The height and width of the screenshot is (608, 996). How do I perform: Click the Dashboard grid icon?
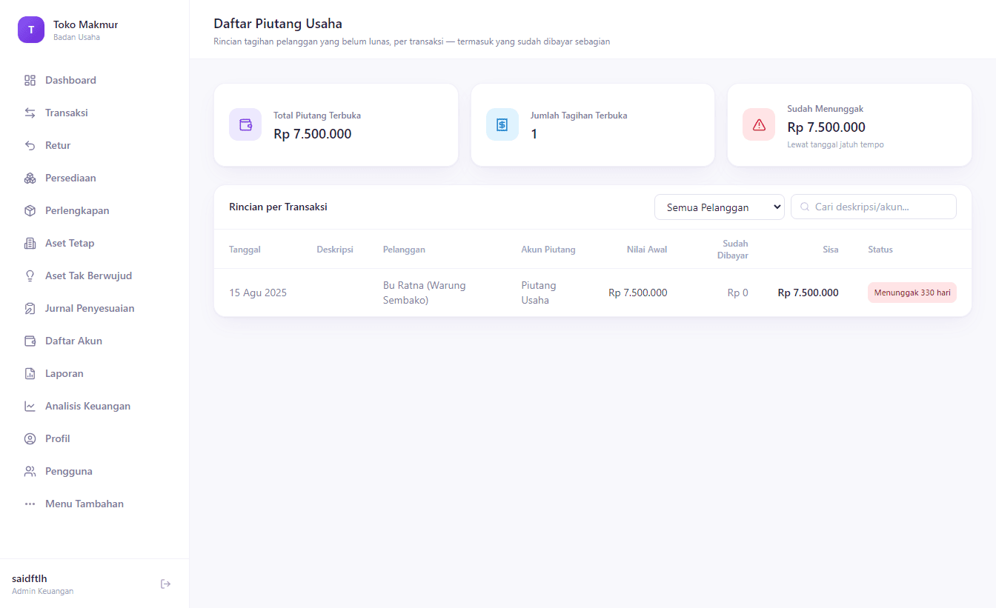point(30,80)
